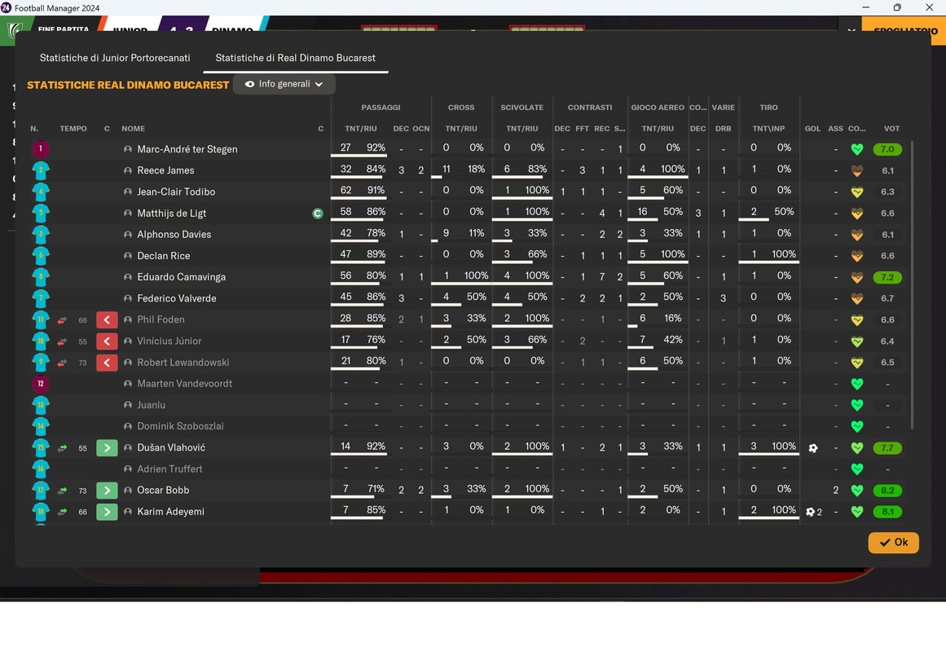Sort by passaggi TNT/RIU column under PASSAGGI
The height and width of the screenshot is (652, 946).
pos(361,129)
